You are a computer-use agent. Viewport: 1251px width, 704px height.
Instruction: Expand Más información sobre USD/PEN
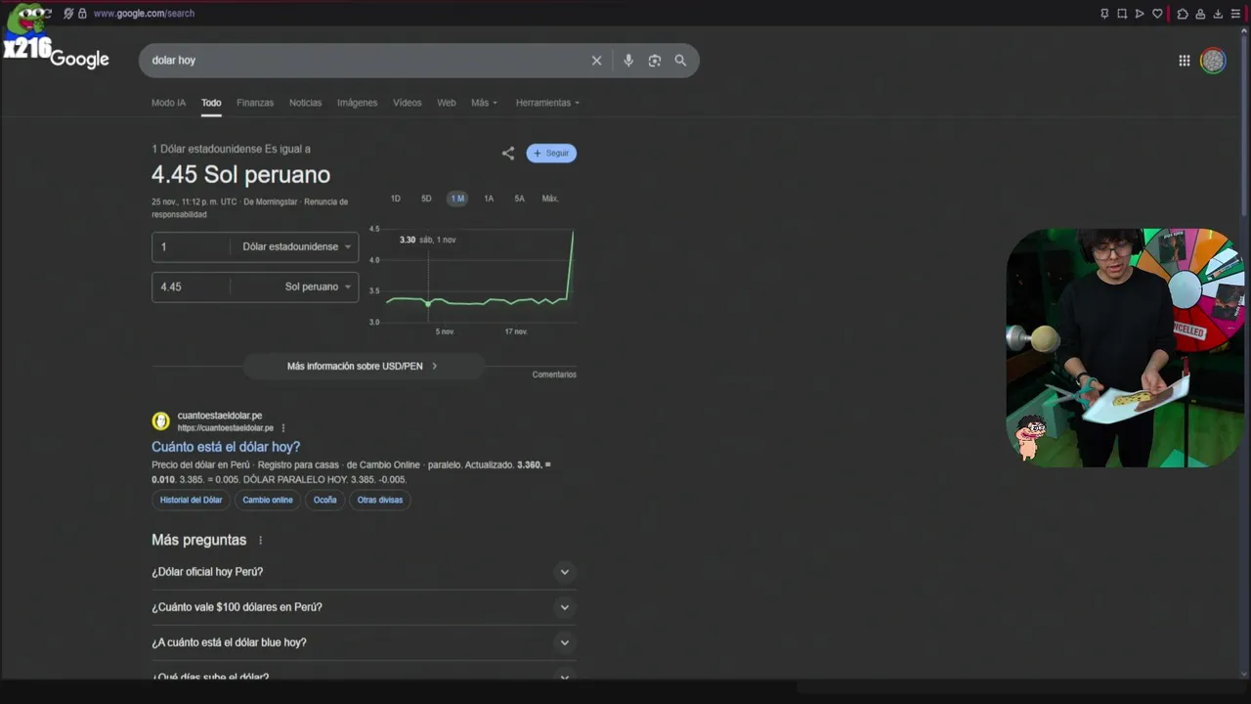[x=363, y=367]
